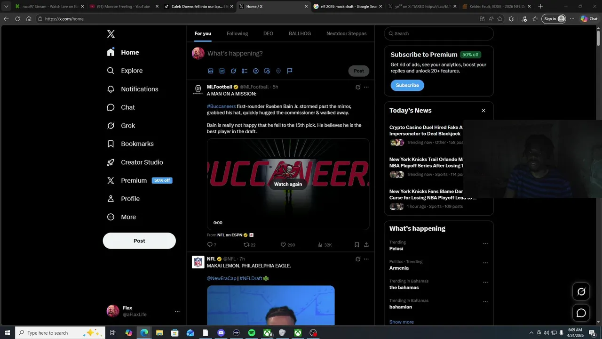Bookmark the MLFootball post
Image resolution: width=602 pixels, height=339 pixels.
click(x=357, y=245)
